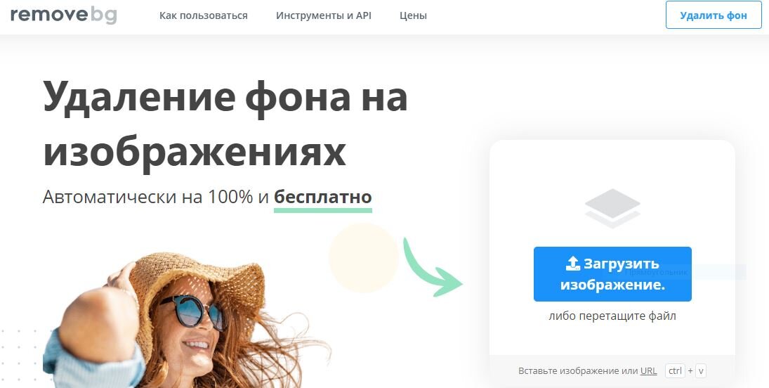Click the faint Прямоугольник tooltip label

point(655,271)
